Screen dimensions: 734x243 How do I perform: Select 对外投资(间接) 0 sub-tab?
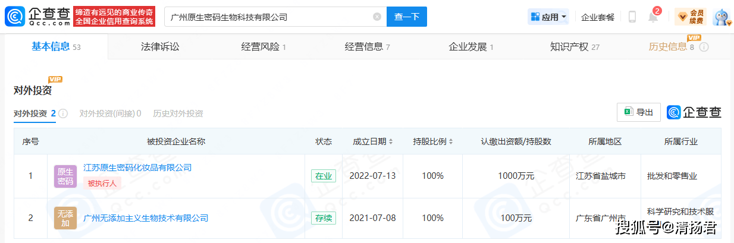[x=110, y=113]
